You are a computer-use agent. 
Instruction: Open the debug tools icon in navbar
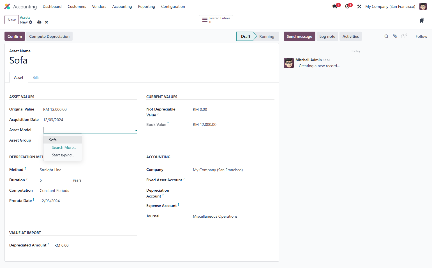[x=359, y=6]
